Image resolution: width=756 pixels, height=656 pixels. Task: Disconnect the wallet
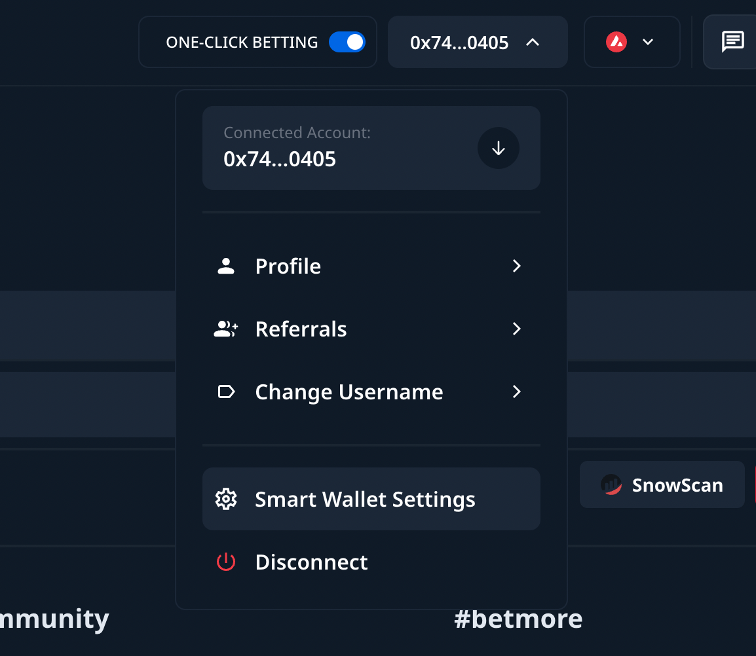311,562
